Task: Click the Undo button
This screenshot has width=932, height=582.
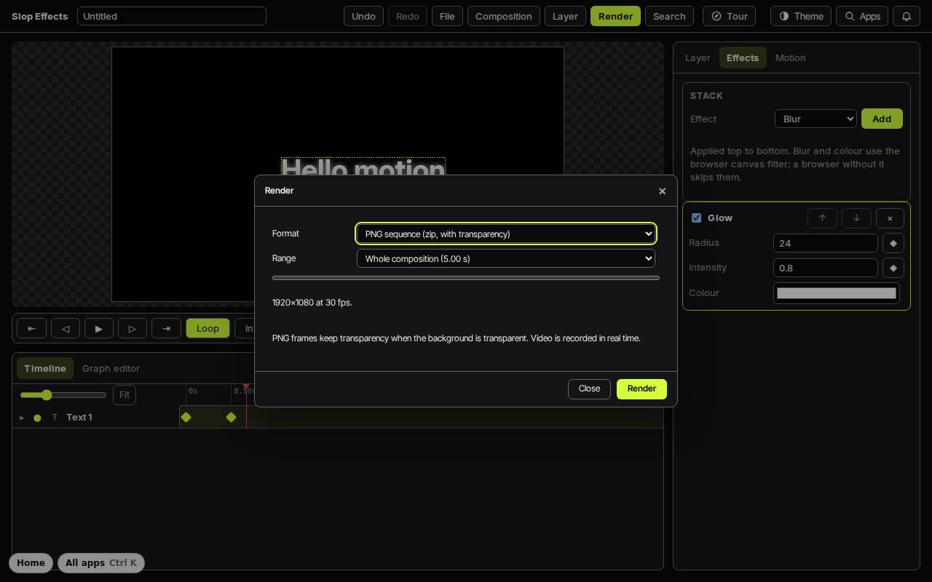Action: pyautogui.click(x=363, y=16)
